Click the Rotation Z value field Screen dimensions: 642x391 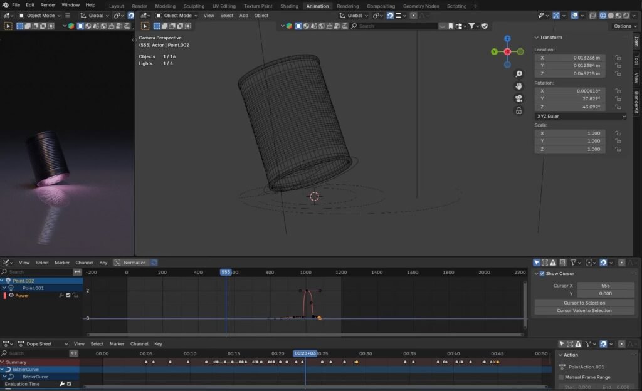(x=570, y=107)
